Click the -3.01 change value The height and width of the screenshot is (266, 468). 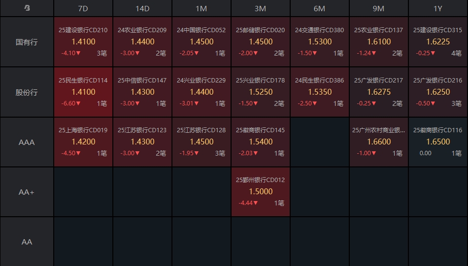189,103
